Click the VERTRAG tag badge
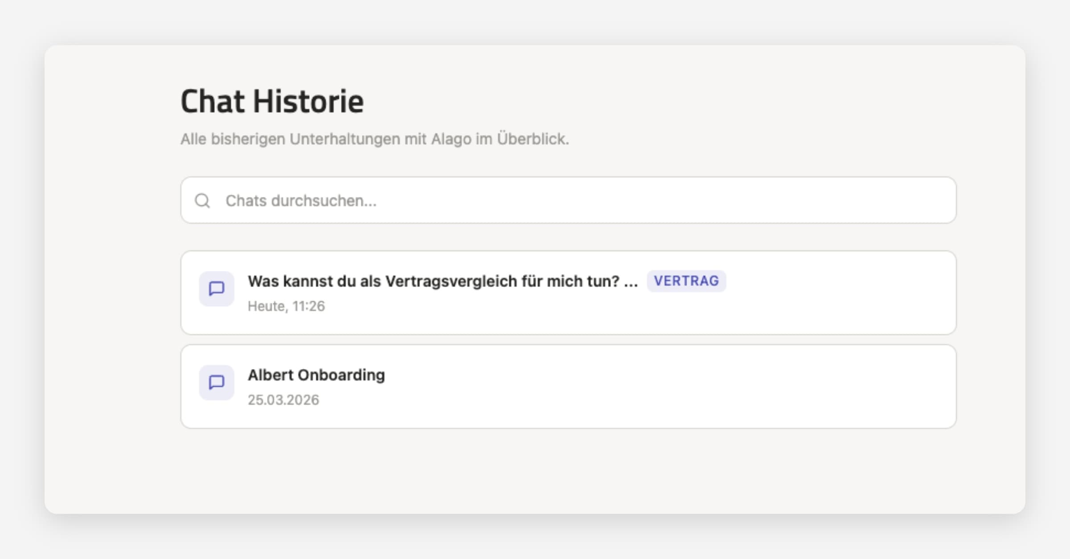This screenshot has height=559, width=1070. point(686,281)
